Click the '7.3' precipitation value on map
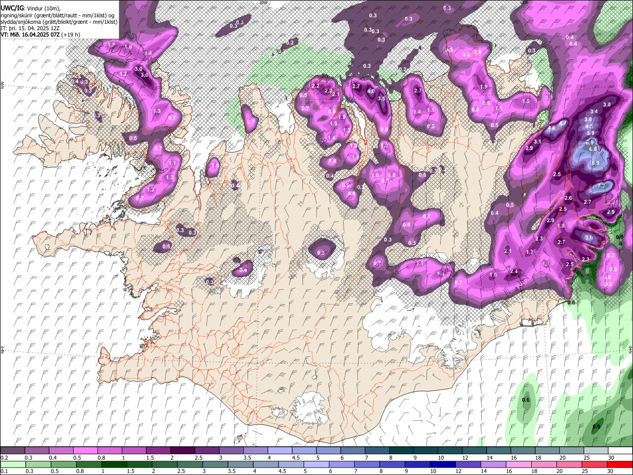This screenshot has width=633, height=475. 602,186
